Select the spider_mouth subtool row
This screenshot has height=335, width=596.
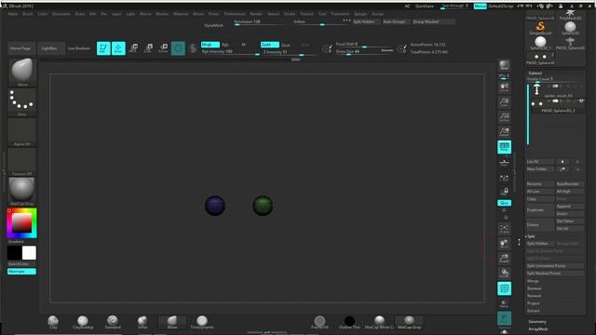pos(558,89)
